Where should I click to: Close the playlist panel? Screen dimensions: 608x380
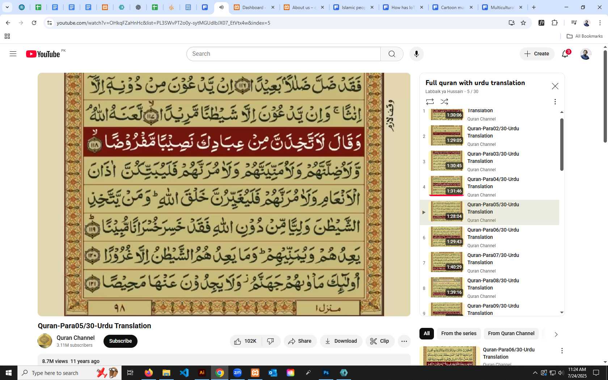[555, 86]
